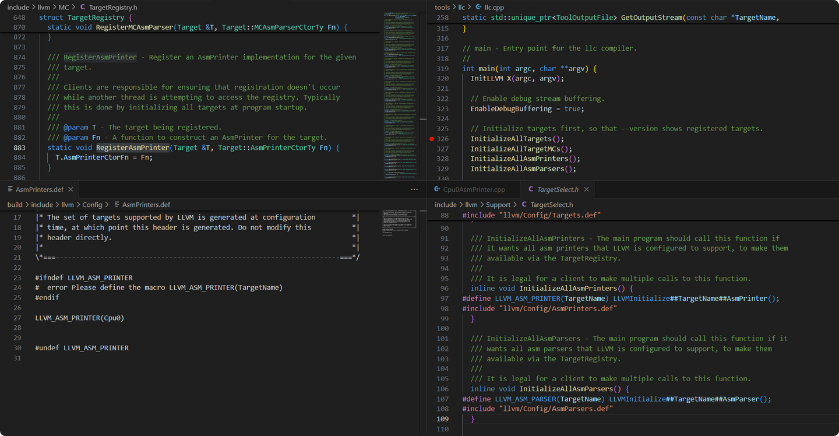Switch to the Cpu0AsmPrinter.cpp tab
839x436 pixels.
pyautogui.click(x=473, y=189)
